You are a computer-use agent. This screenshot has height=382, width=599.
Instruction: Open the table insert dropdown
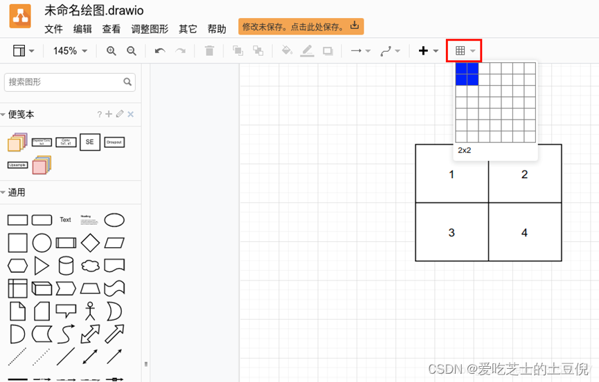[x=464, y=50]
